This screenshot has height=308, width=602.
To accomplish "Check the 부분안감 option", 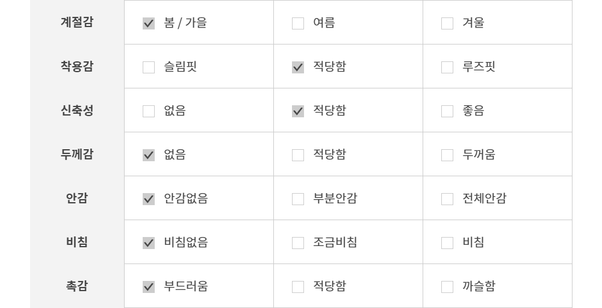I will coord(298,199).
